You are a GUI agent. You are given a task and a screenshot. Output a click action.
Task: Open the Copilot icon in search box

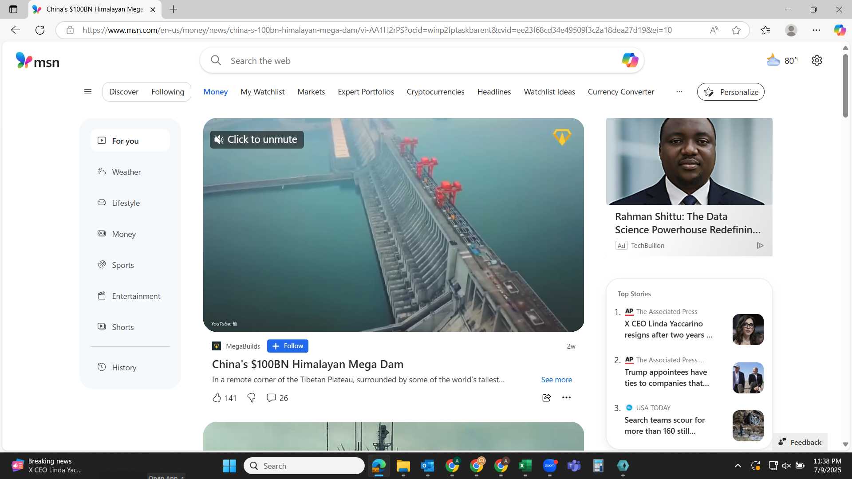pos(630,60)
